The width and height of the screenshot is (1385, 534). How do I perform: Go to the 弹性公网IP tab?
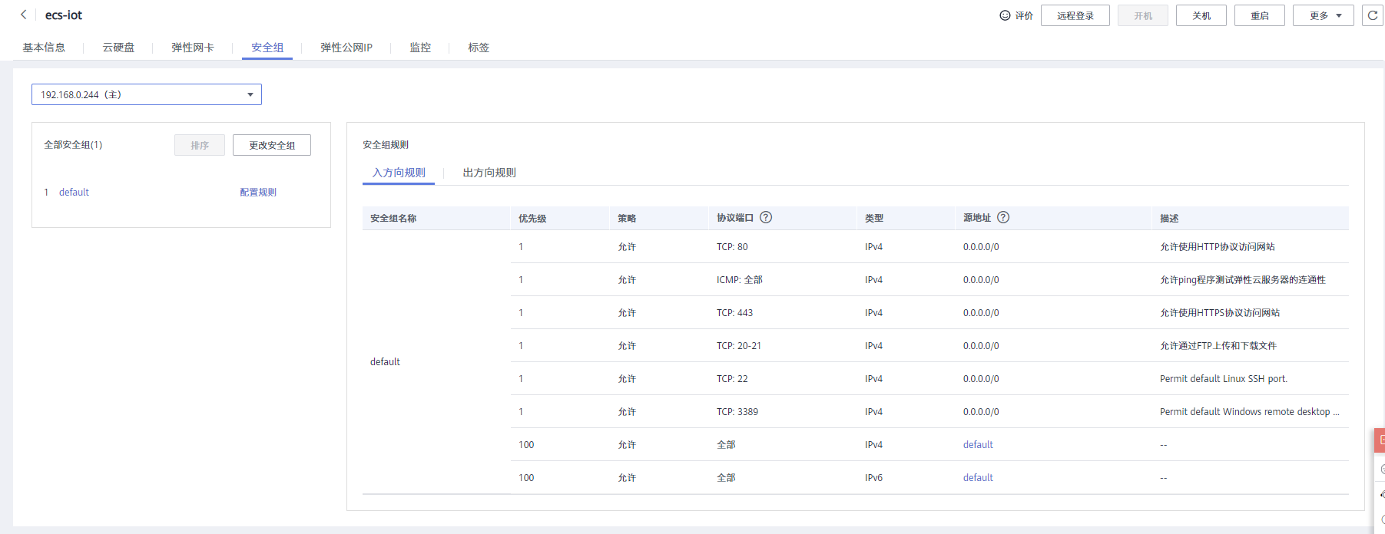(346, 48)
